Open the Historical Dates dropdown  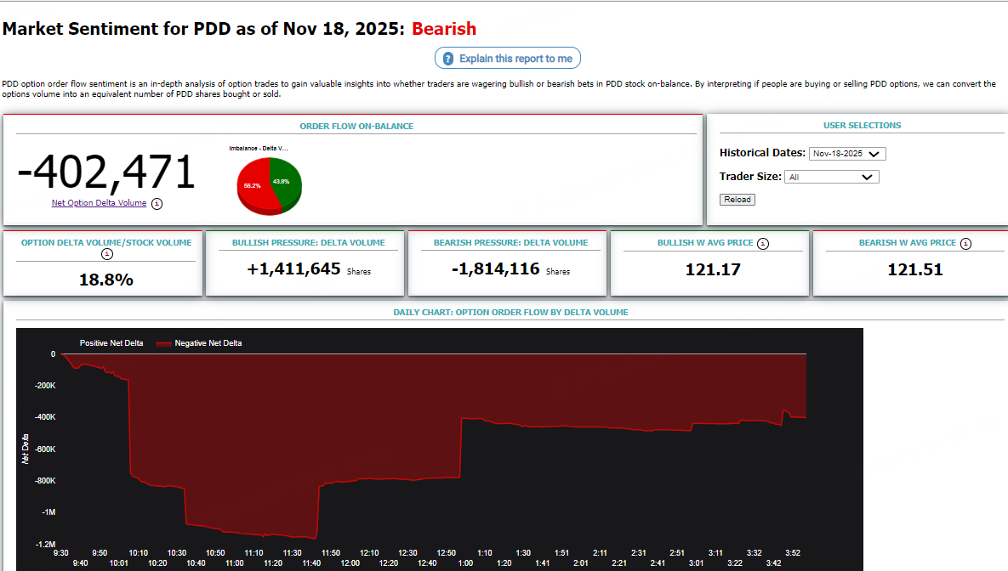pos(847,154)
